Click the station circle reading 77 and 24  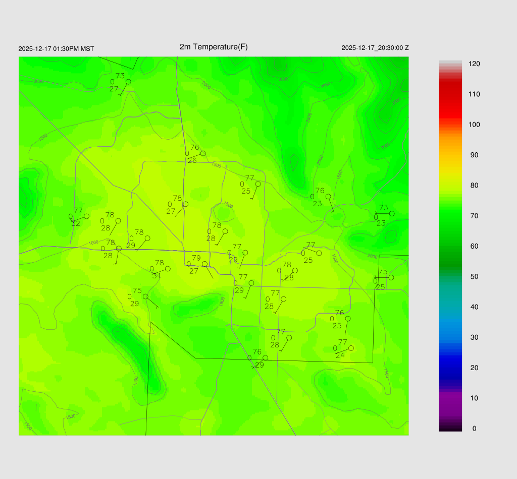[351, 348]
